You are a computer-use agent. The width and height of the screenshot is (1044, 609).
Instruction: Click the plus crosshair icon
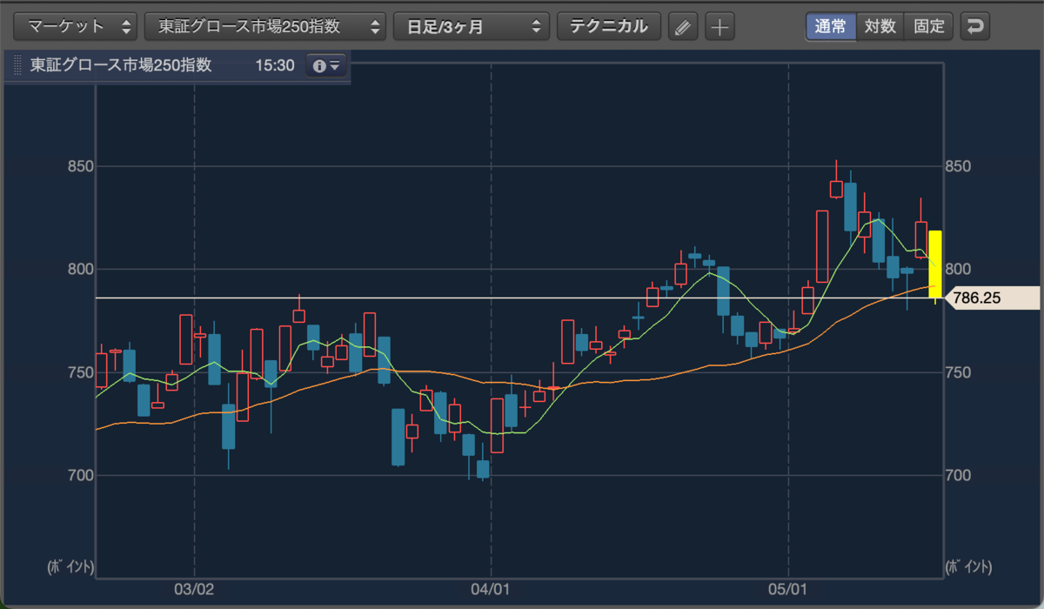pyautogui.click(x=719, y=27)
